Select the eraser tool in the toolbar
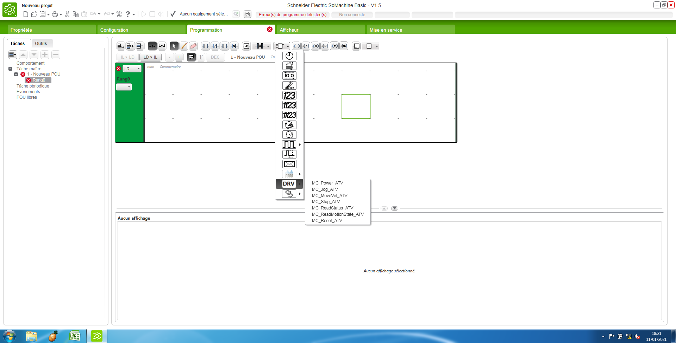The image size is (676, 343). (193, 46)
